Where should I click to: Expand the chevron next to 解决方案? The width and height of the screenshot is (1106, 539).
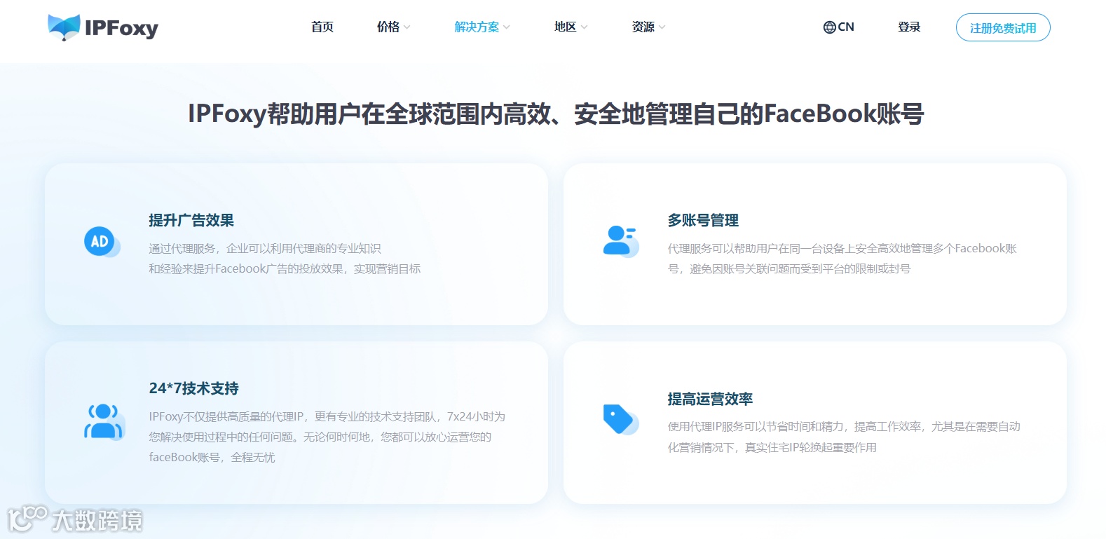507,27
